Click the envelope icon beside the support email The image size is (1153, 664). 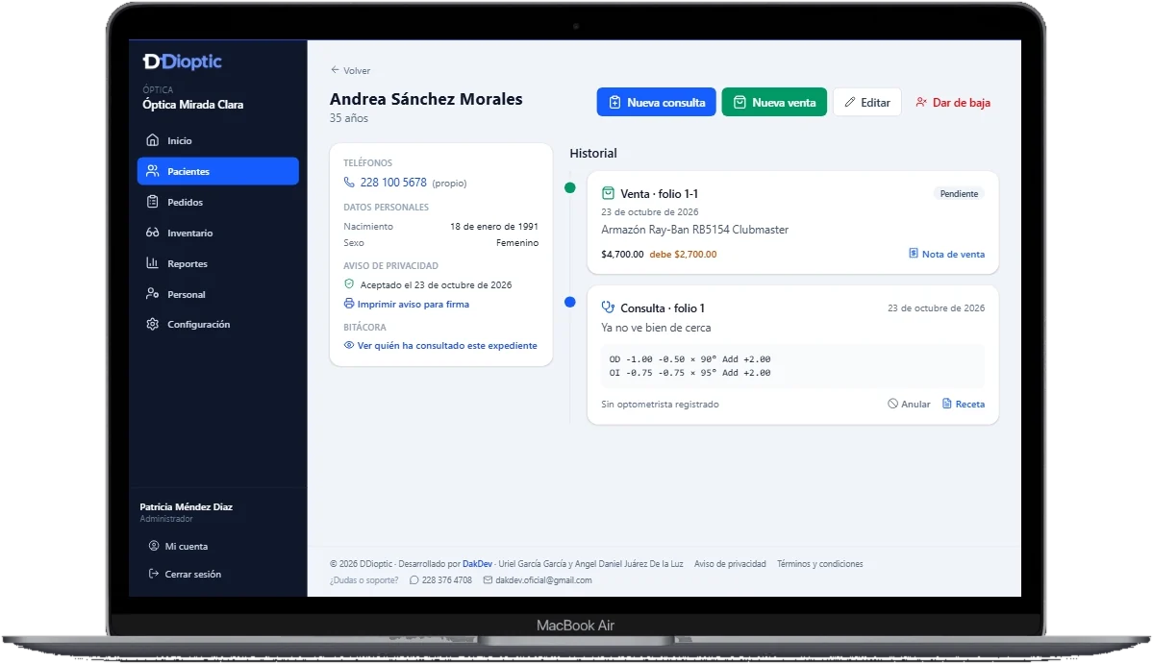[x=488, y=580]
